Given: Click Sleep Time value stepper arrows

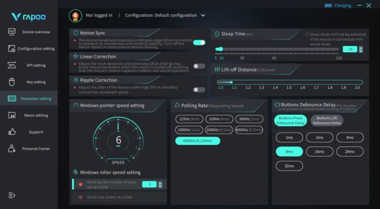Looking at the screenshot, I should [x=361, y=49].
